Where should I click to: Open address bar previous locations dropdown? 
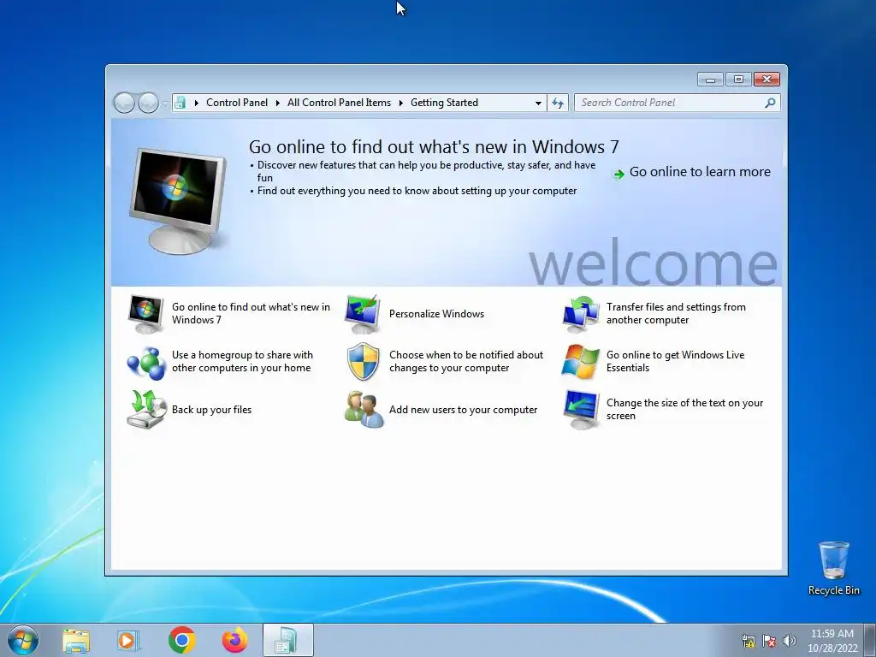click(x=538, y=104)
